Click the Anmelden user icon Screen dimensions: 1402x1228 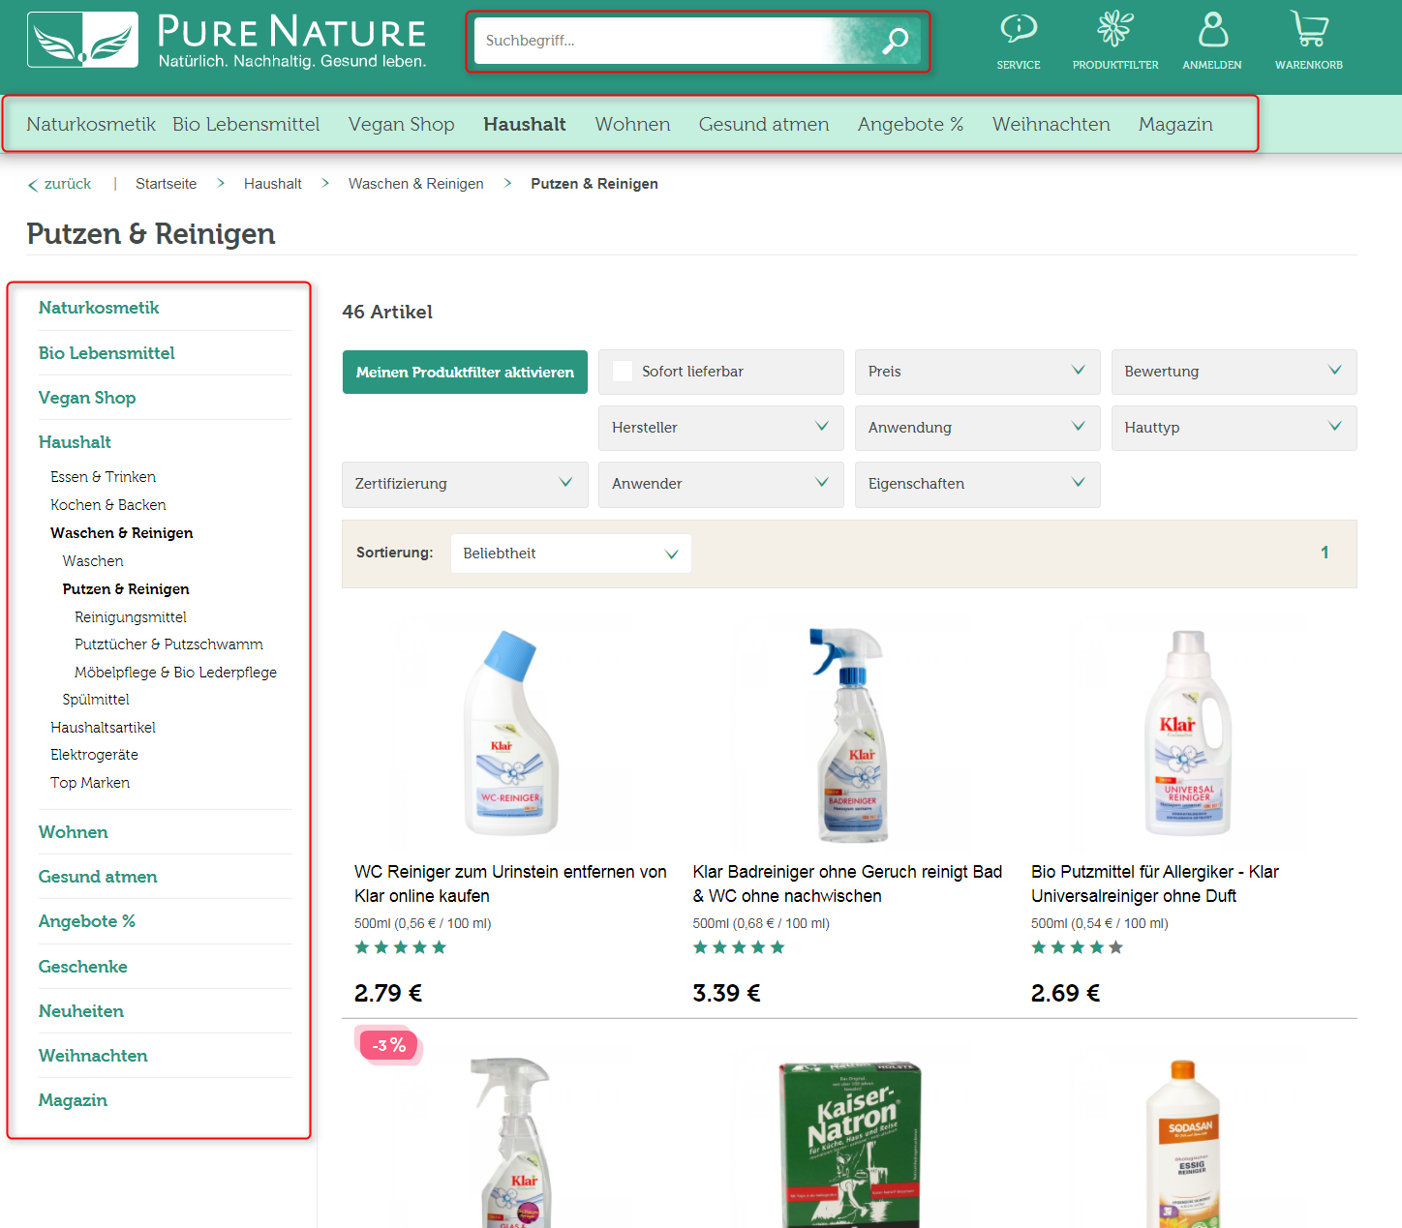(x=1211, y=31)
